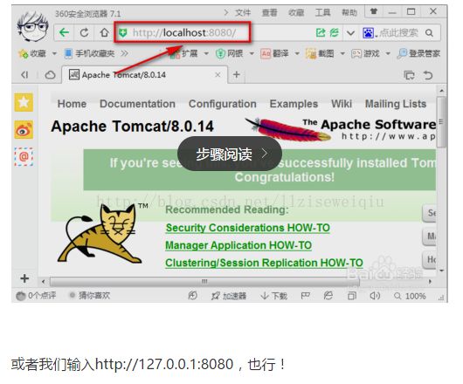Open the 下载 downloads status item
The height and width of the screenshot is (384, 463).
(273, 296)
